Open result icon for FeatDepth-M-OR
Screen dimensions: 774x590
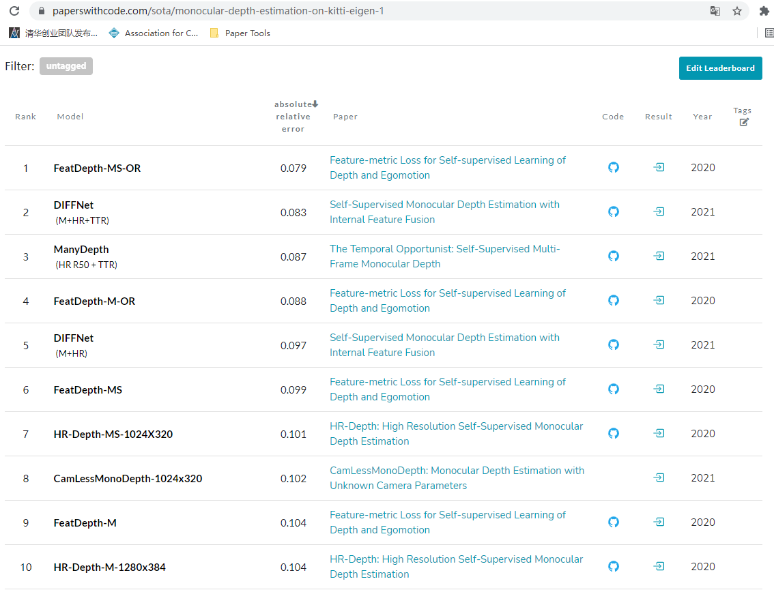coord(659,300)
